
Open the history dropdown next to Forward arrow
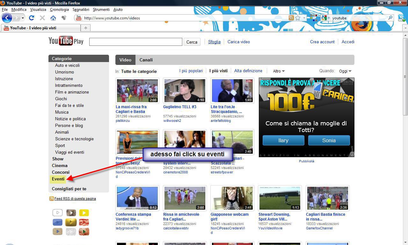click(23, 18)
